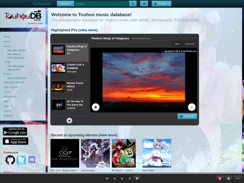This screenshot has width=244, height=183.
Task: Open the Twitter community icon
Action: (21, 160)
